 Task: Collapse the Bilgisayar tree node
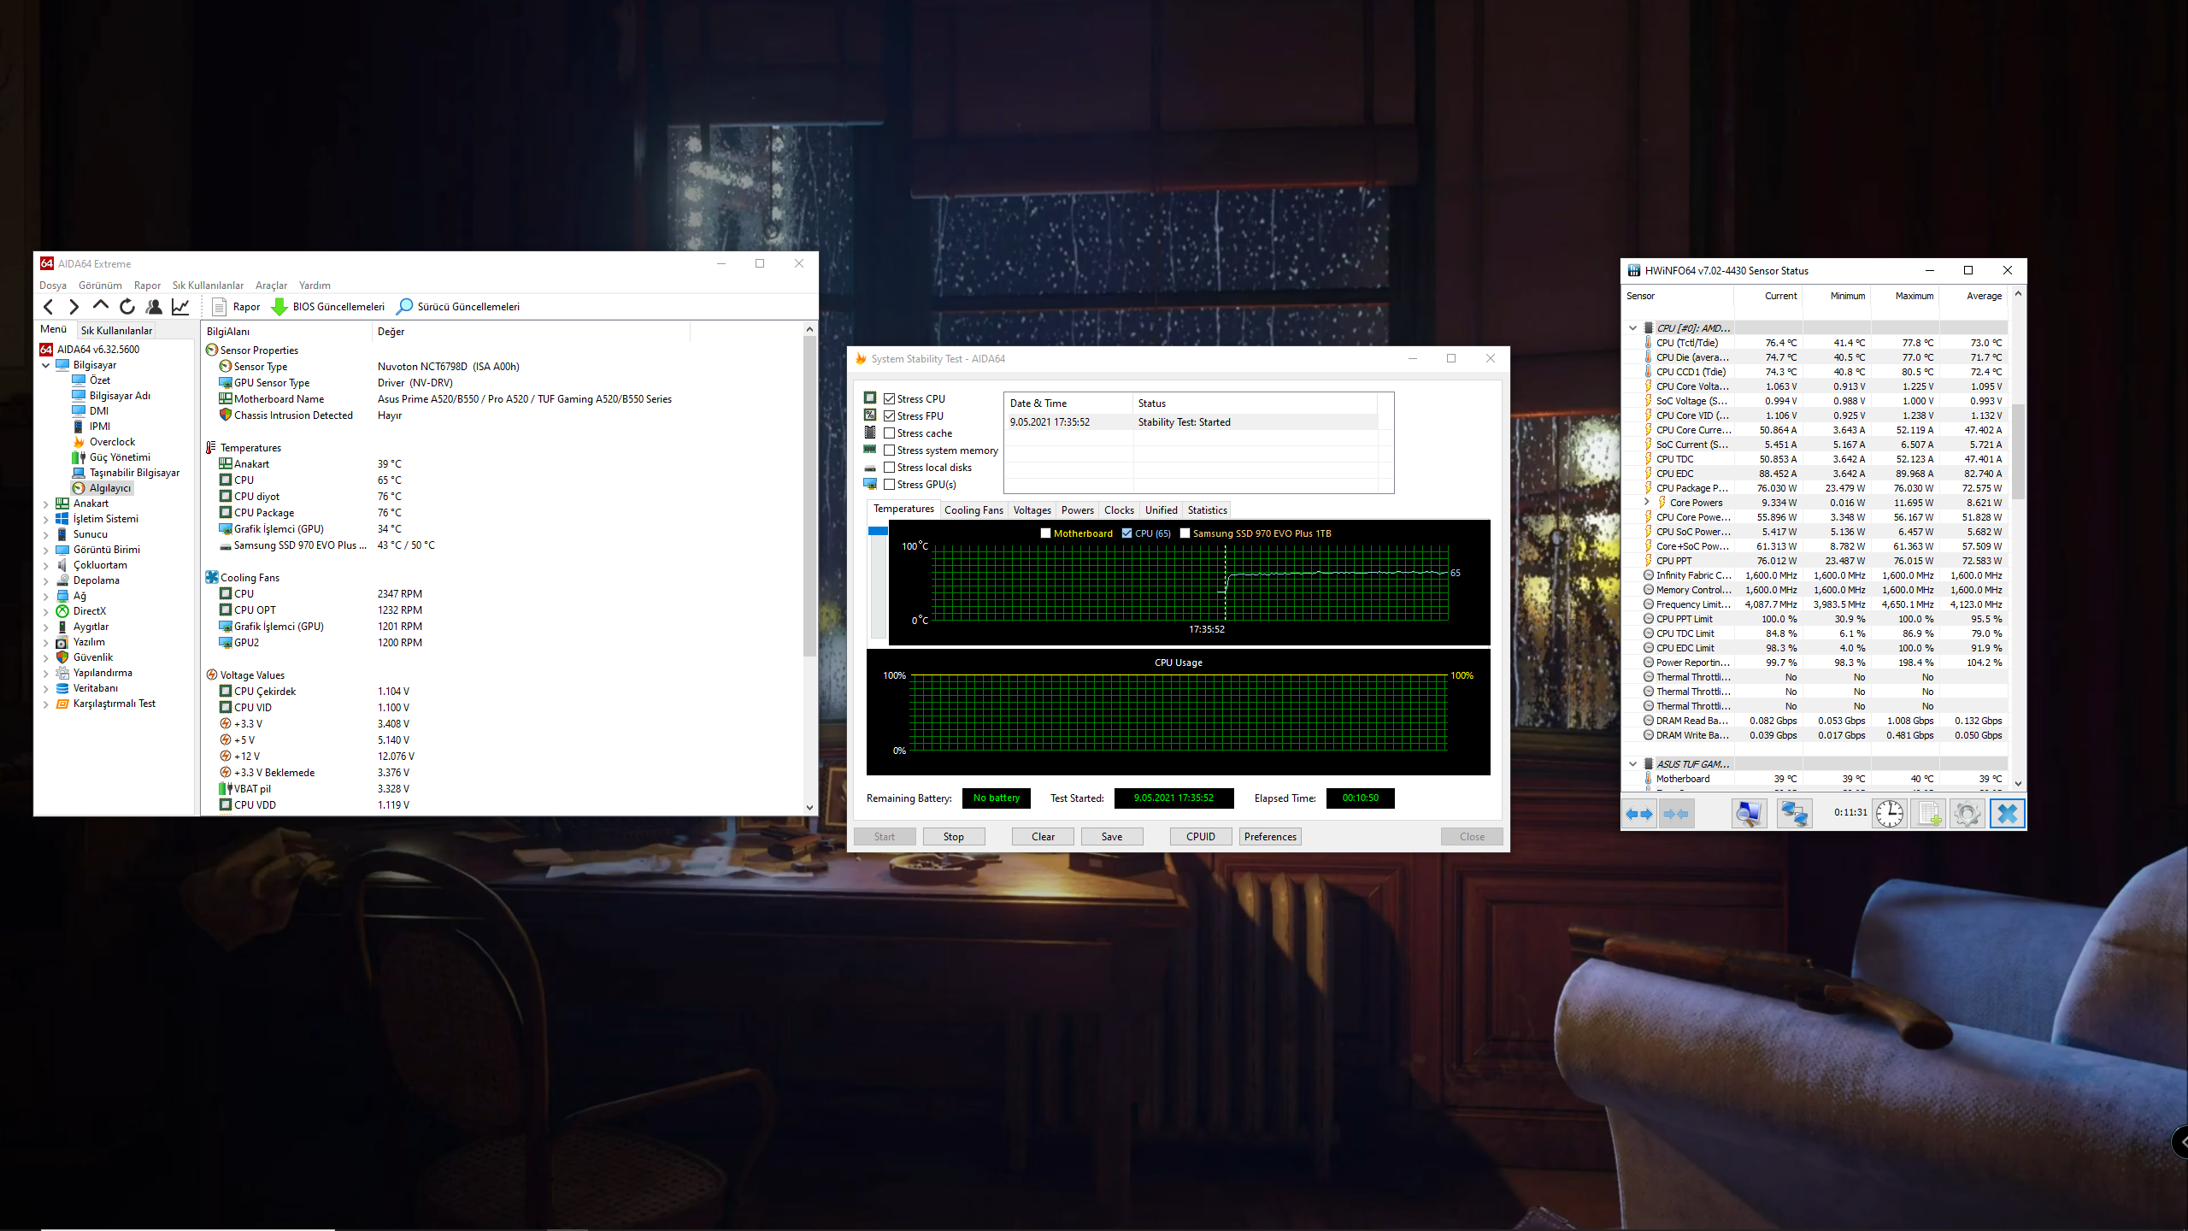(46, 365)
